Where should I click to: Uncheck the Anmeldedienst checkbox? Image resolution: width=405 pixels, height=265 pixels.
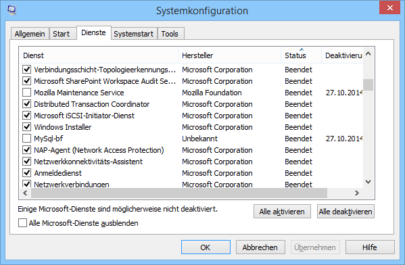(x=26, y=173)
